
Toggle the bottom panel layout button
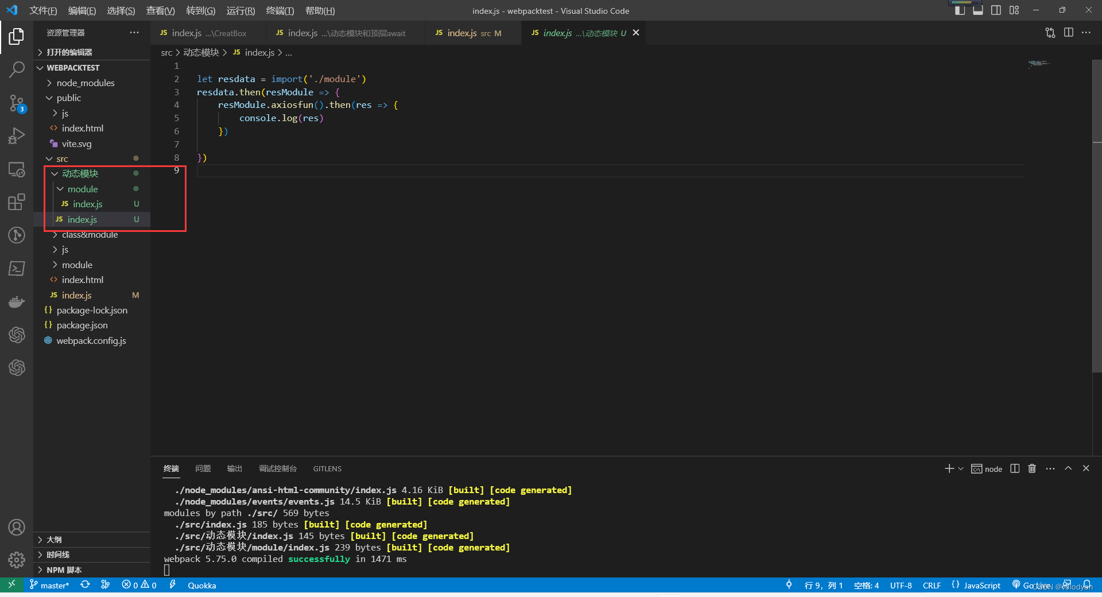point(978,10)
